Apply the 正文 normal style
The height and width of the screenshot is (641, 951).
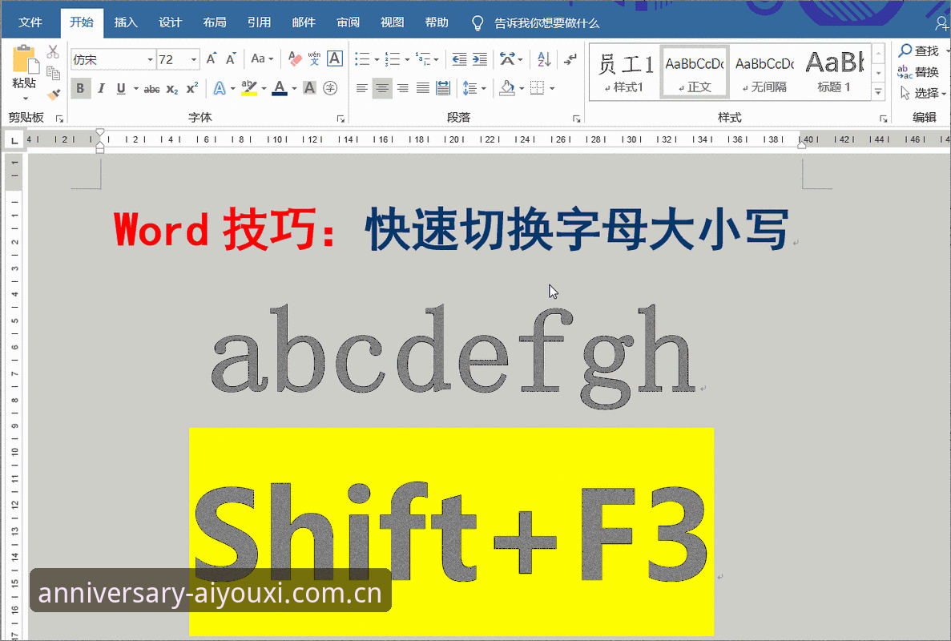pos(695,71)
